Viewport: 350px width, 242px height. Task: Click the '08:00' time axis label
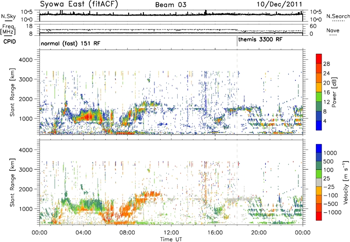pyautogui.click(x=127, y=233)
